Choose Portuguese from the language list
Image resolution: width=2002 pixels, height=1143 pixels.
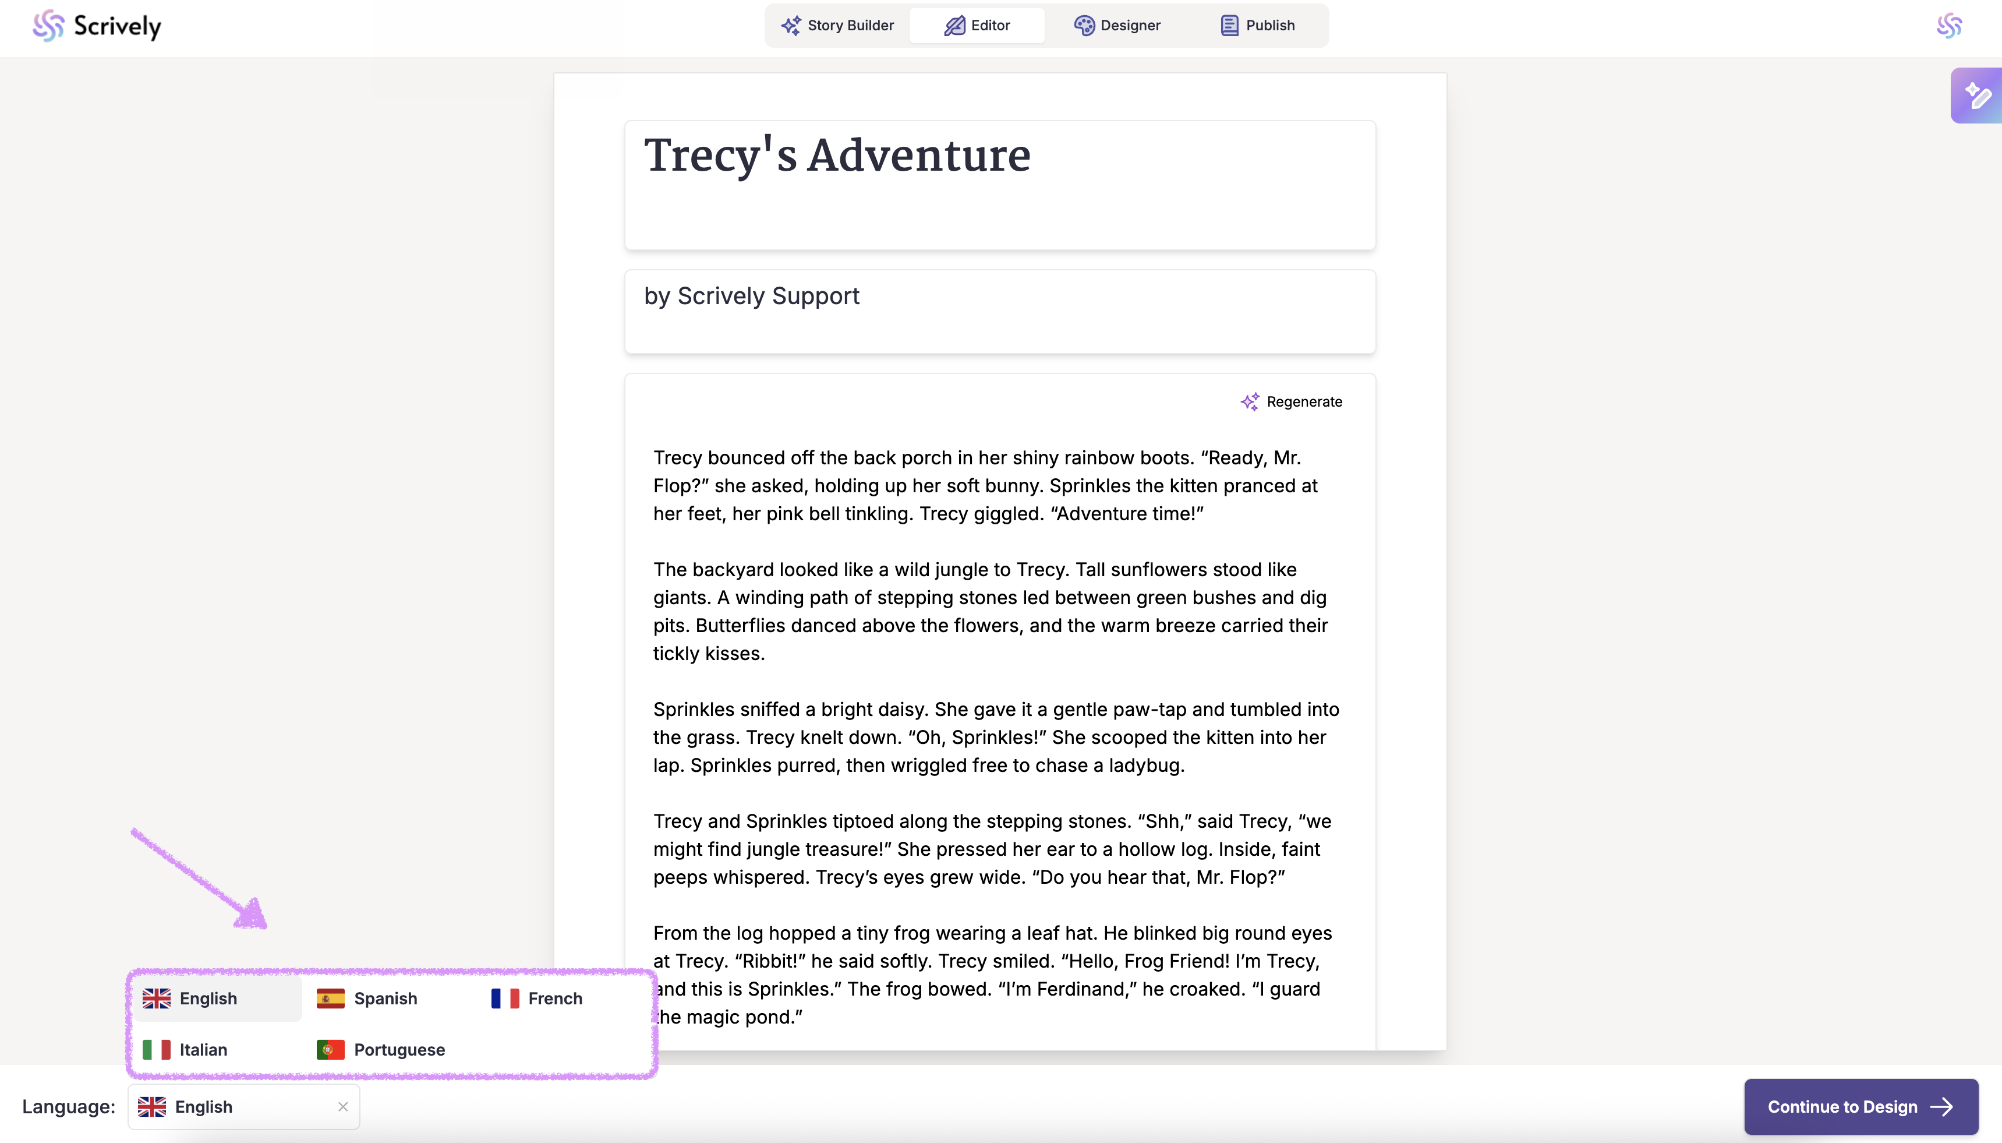399,1050
